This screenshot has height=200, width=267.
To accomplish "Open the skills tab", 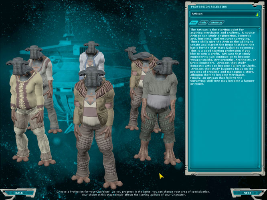I will [x=203, y=22].
